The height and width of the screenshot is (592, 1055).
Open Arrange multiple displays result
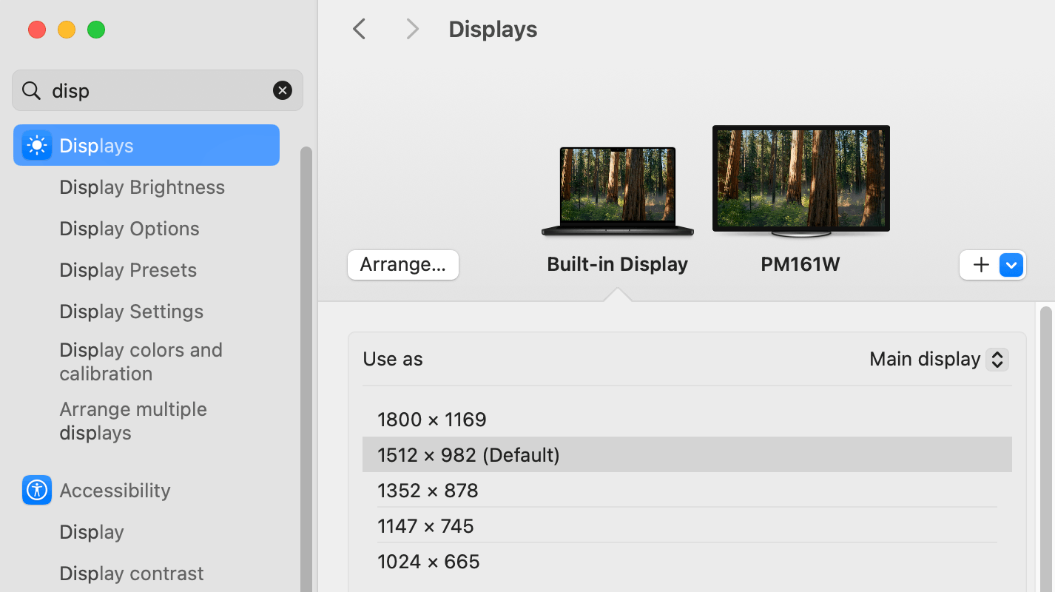point(133,421)
